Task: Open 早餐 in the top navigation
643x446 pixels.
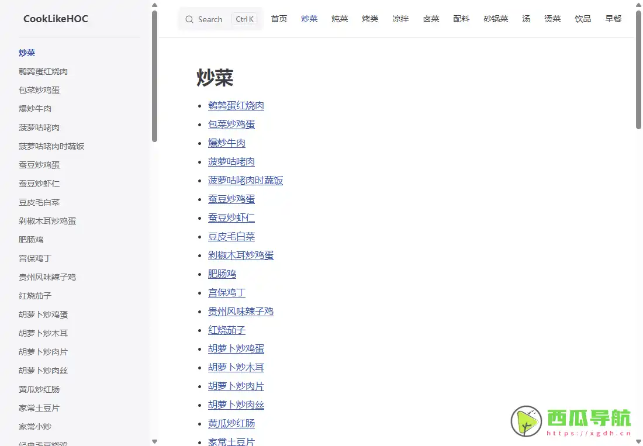Action: coord(613,19)
